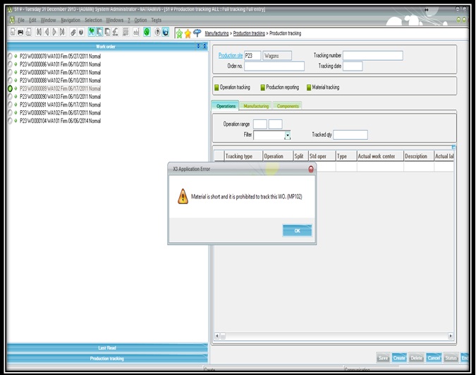This screenshot has width=476, height=375.
Task: Click the yellow star favorites icon
Action: 188,33
